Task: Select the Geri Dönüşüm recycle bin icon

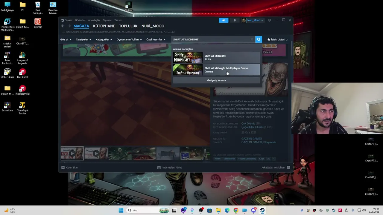Action: (x=38, y=8)
